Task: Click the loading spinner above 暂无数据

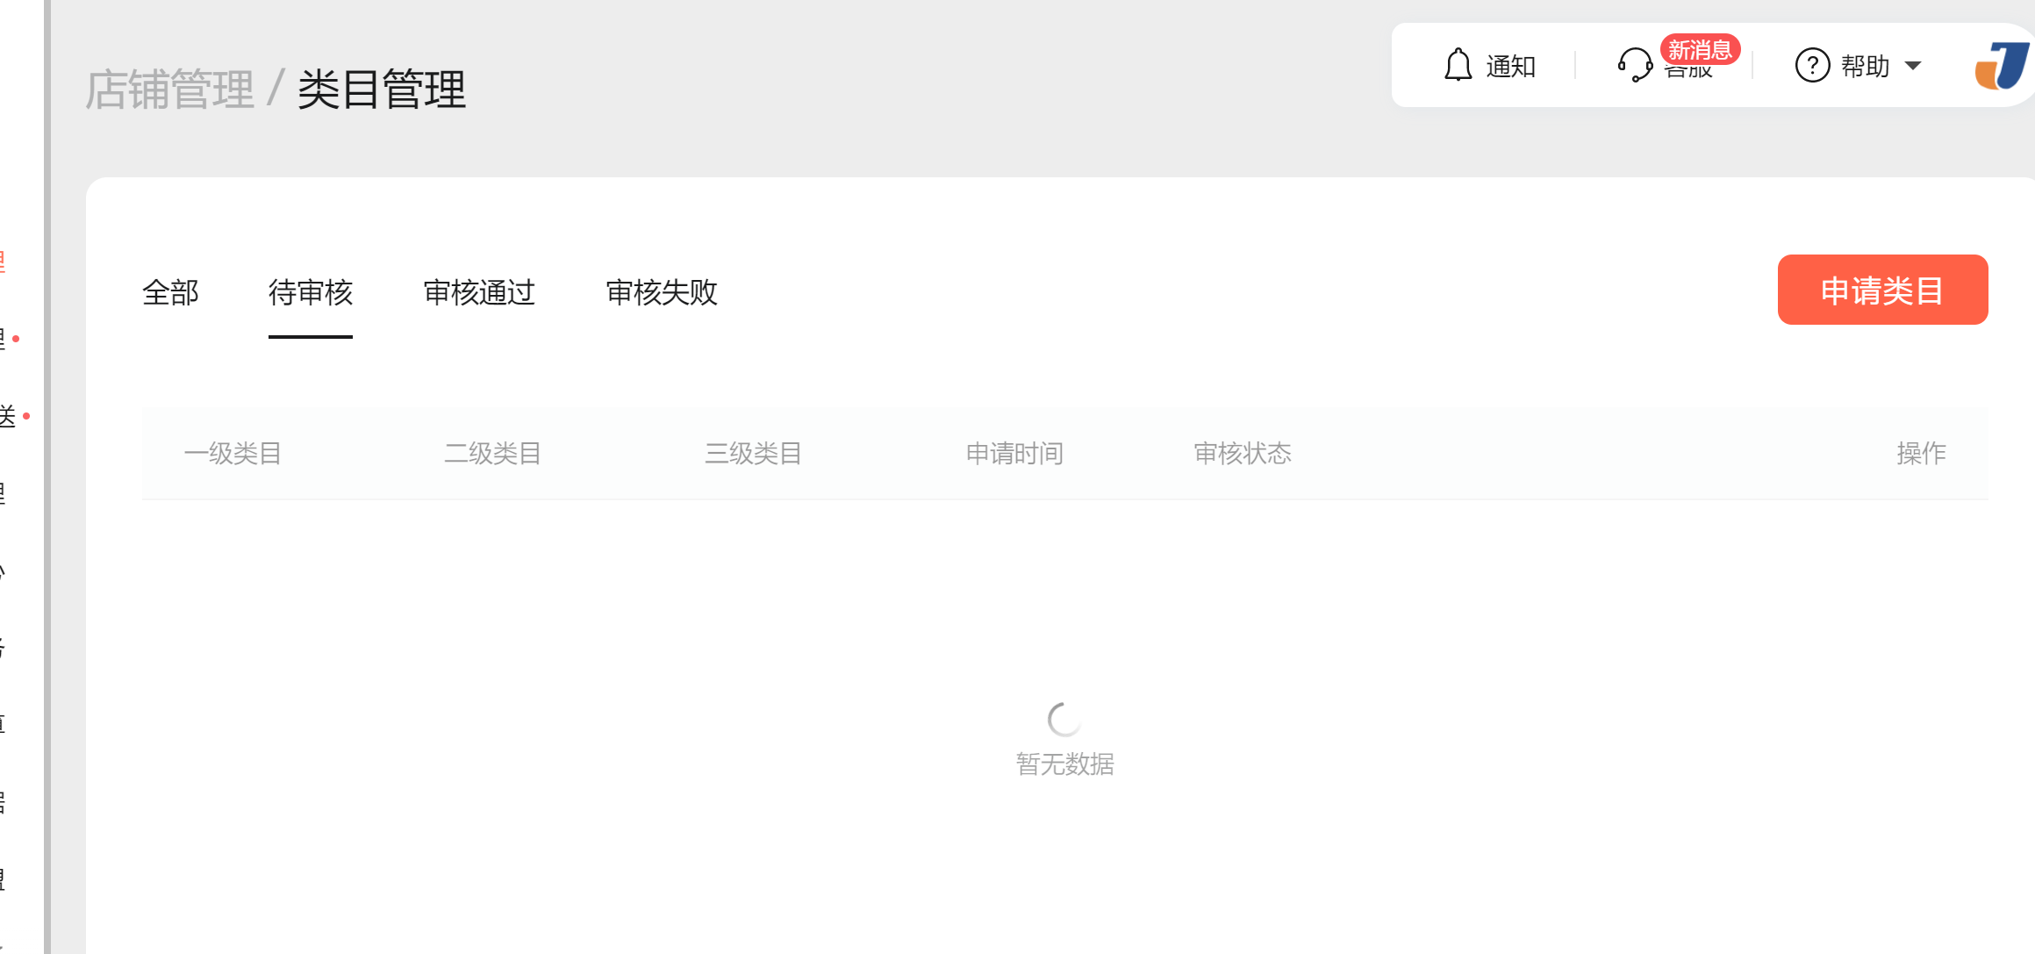Action: (1064, 720)
